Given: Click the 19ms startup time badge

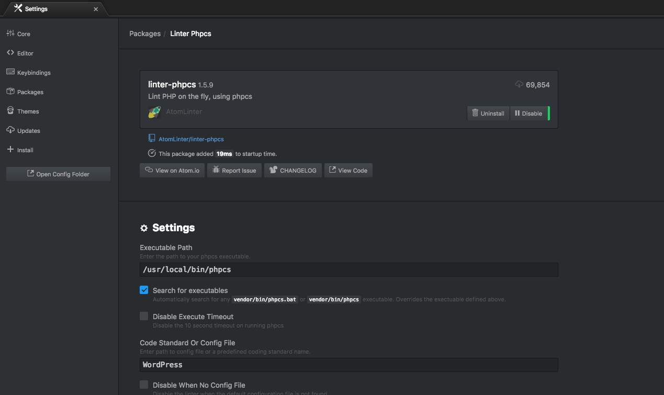Looking at the screenshot, I should tap(224, 154).
